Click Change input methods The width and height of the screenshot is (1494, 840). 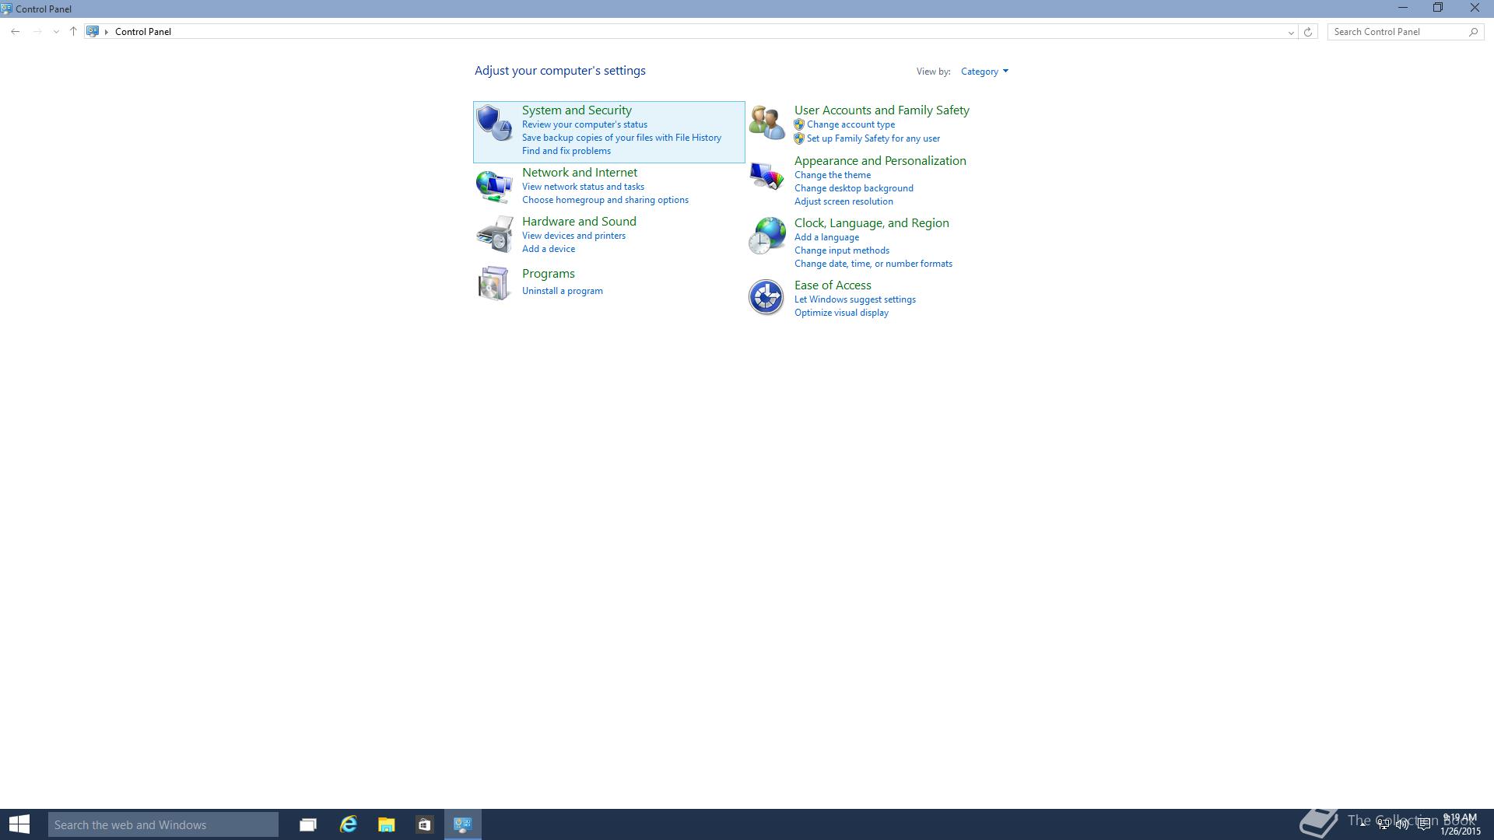842,250
